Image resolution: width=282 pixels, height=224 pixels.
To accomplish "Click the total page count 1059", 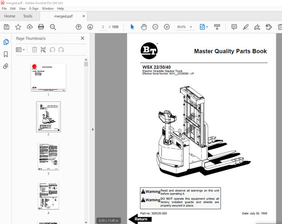I will (x=115, y=27).
